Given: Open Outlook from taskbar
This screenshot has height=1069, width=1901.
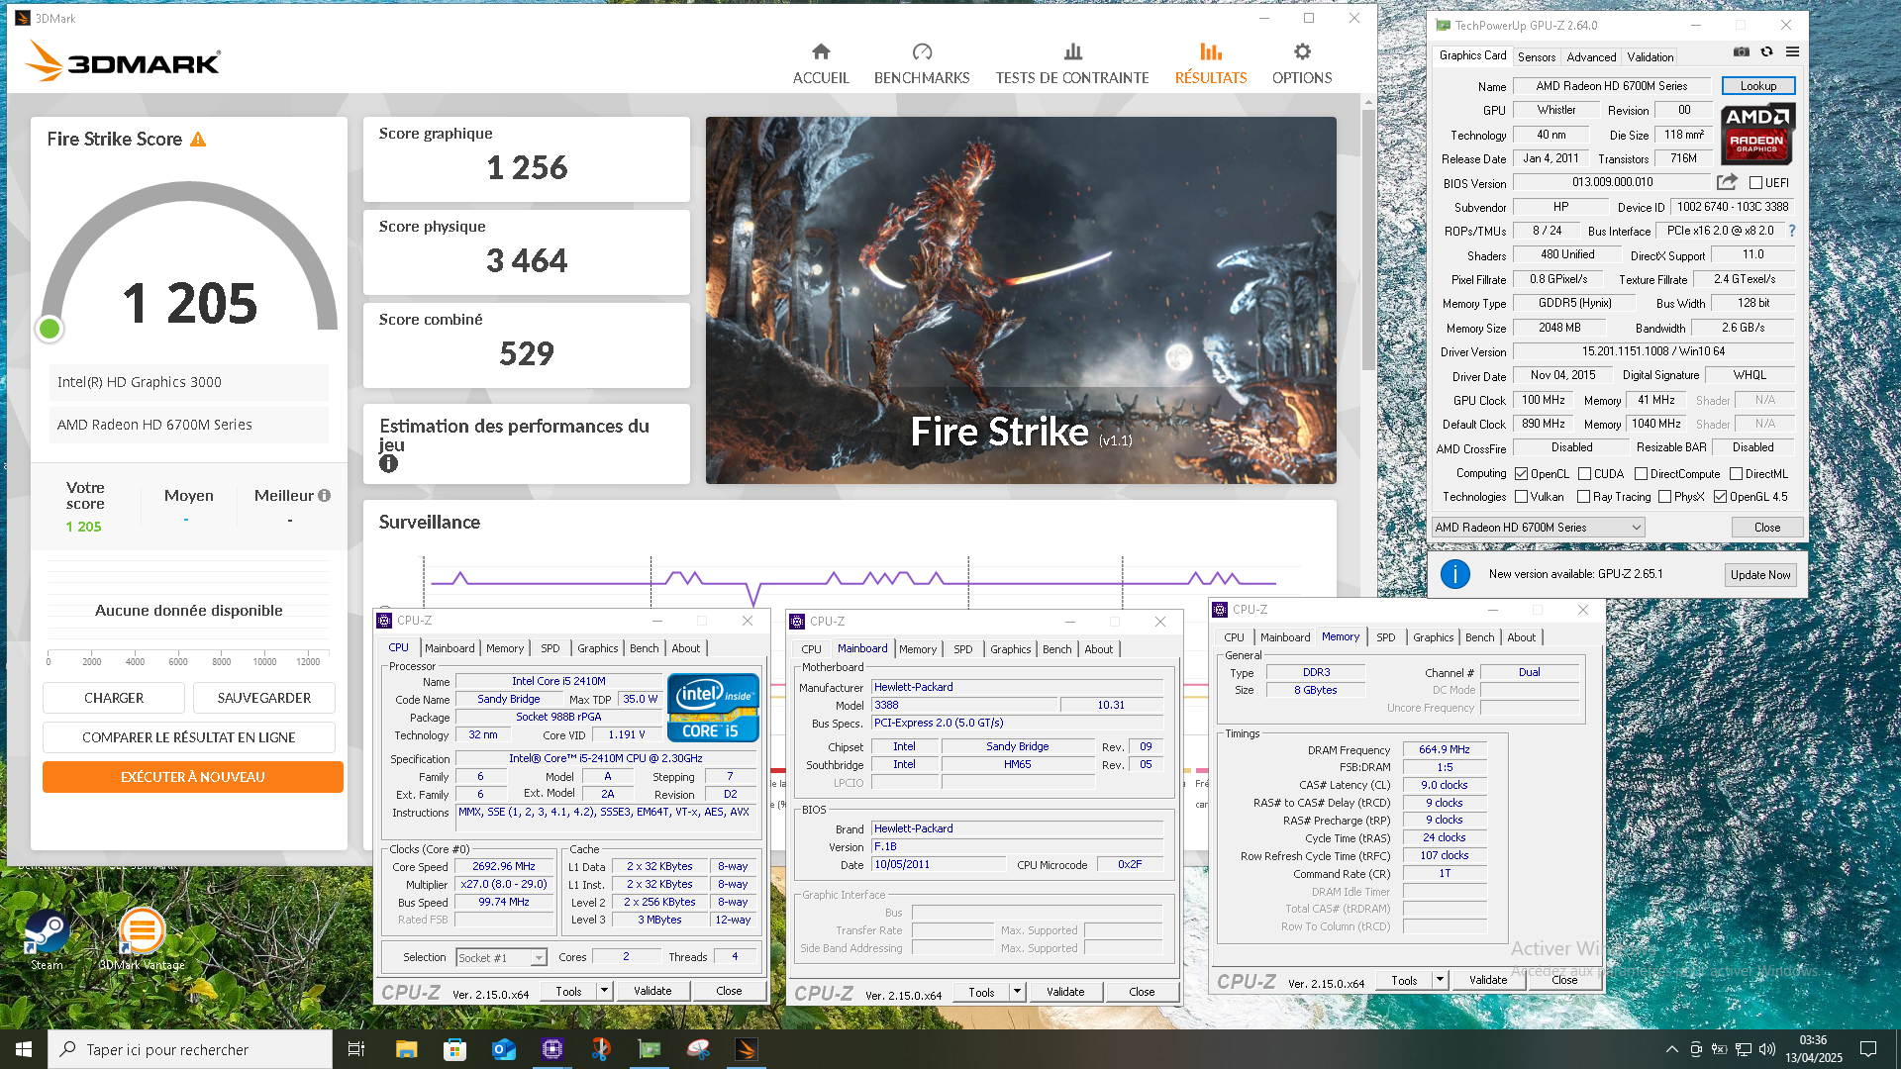Looking at the screenshot, I should (x=503, y=1049).
